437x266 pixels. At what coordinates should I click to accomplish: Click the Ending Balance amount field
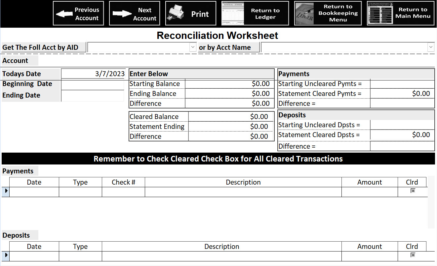pyautogui.click(x=229, y=94)
